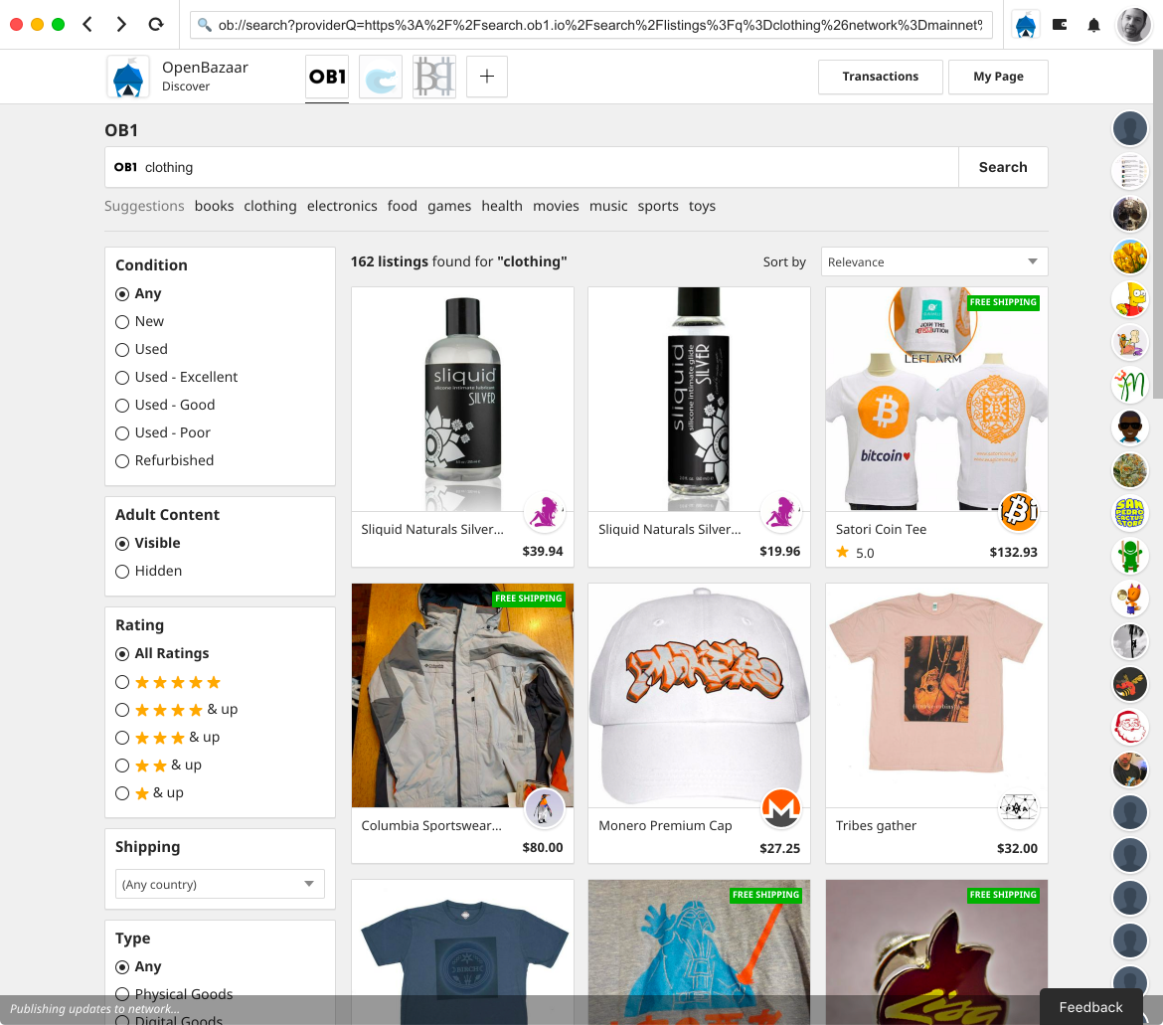
Task: Set Adult Content to Hidden
Action: [x=121, y=571]
